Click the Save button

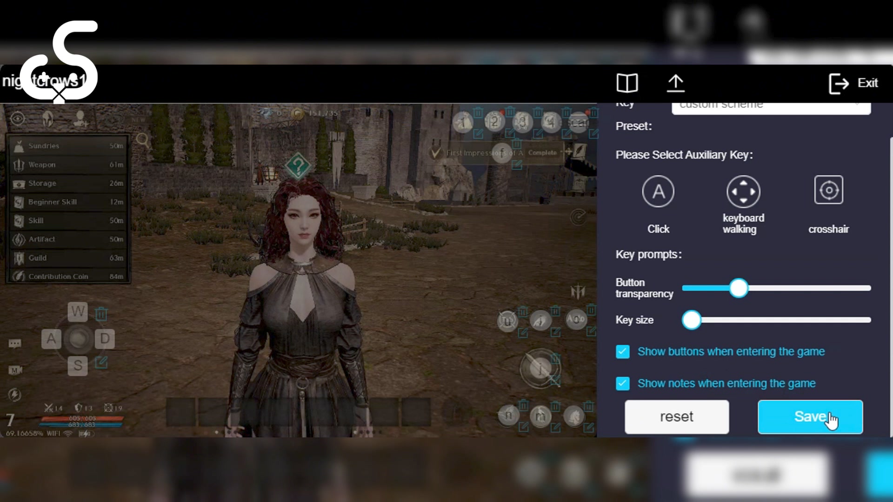coord(810,417)
